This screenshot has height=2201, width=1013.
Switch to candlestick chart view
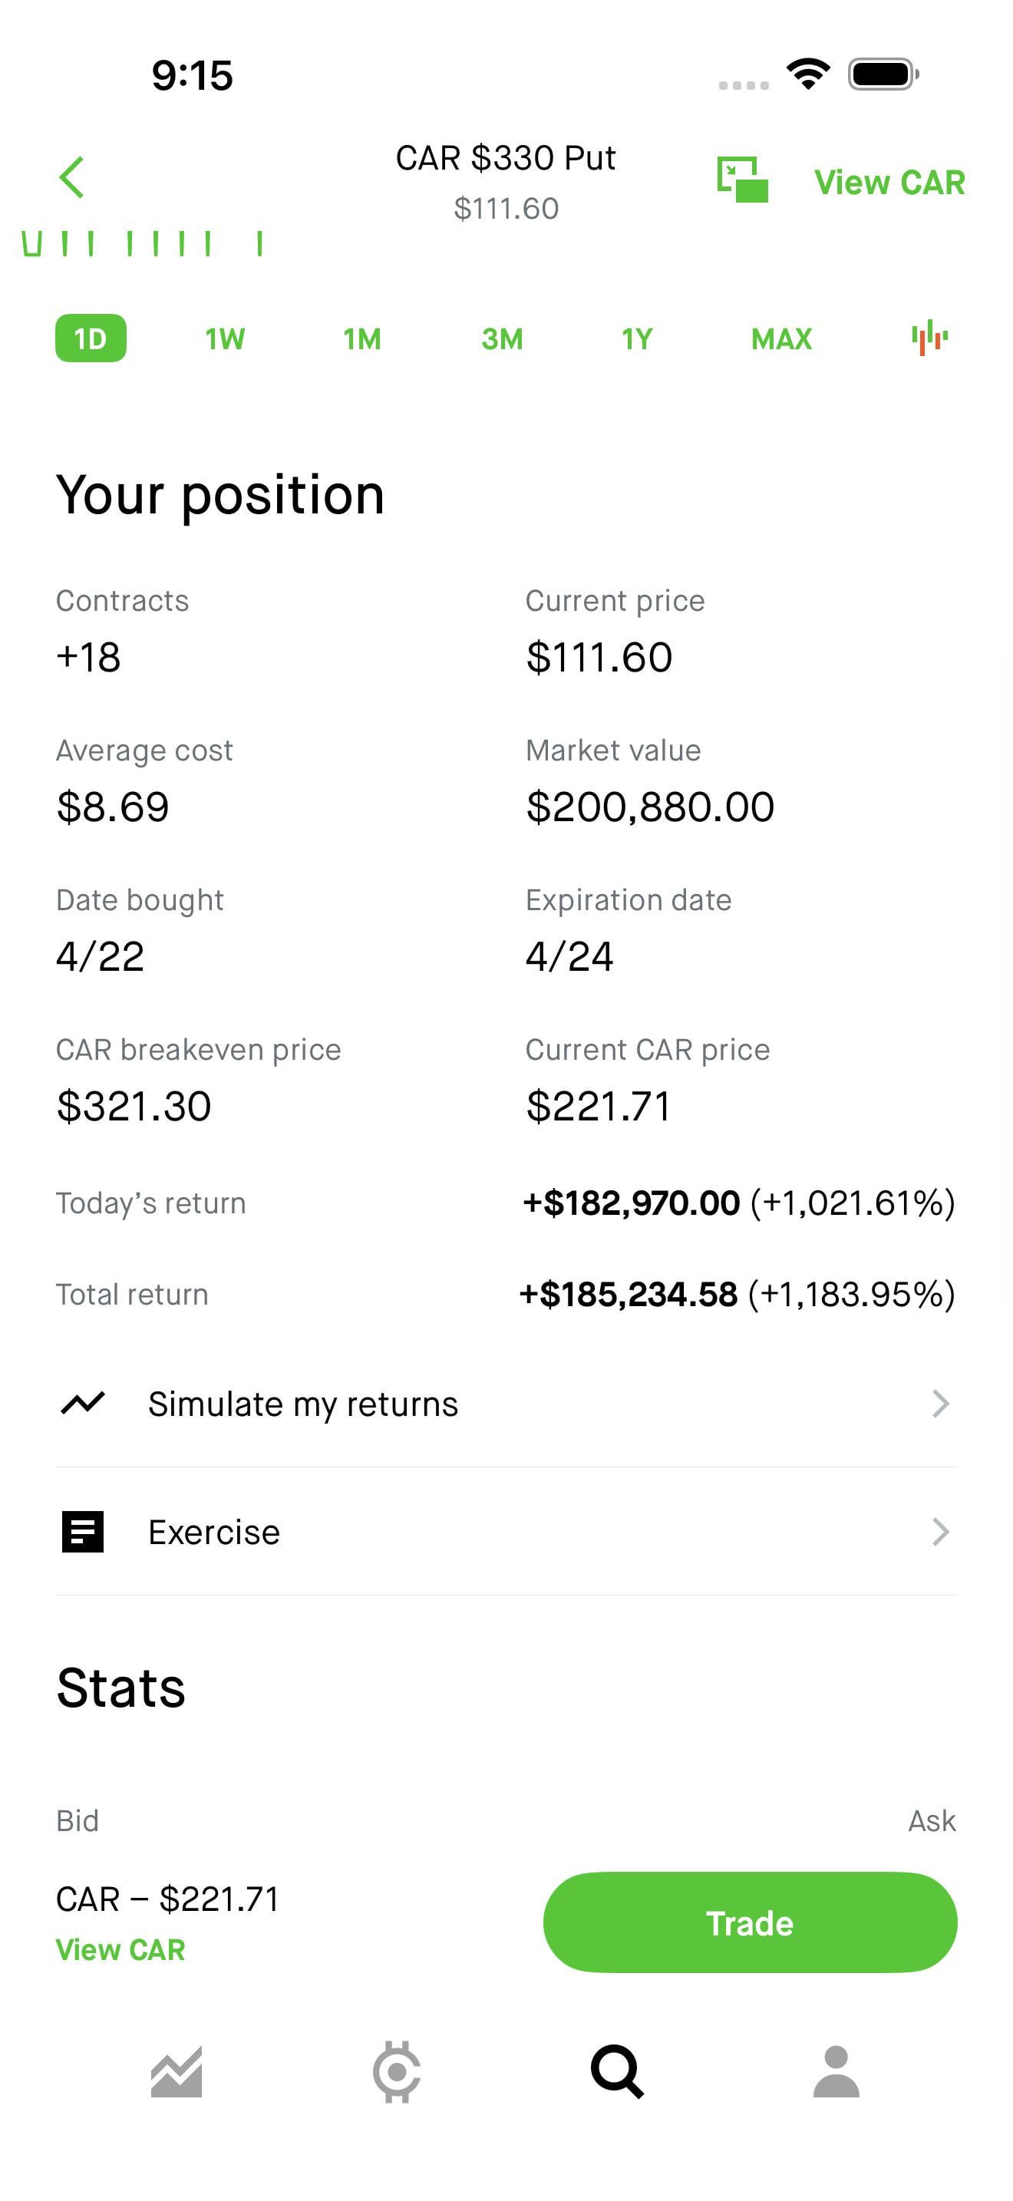(929, 338)
